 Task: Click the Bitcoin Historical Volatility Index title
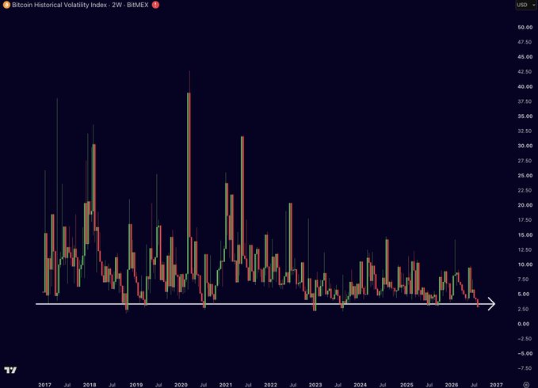pos(59,5)
